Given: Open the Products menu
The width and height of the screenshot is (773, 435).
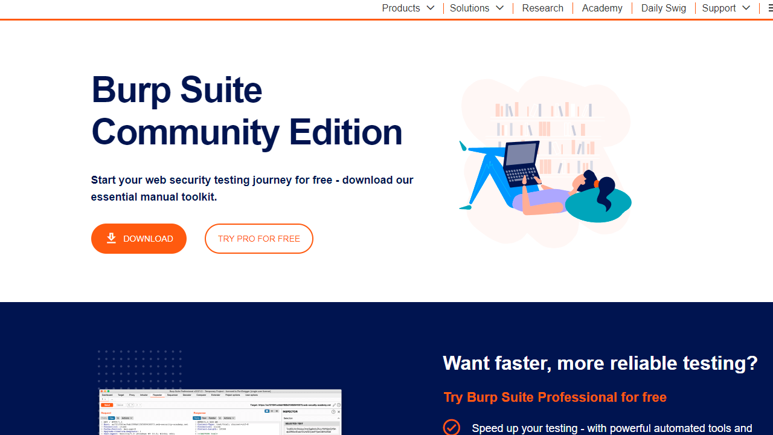Looking at the screenshot, I should (x=401, y=8).
